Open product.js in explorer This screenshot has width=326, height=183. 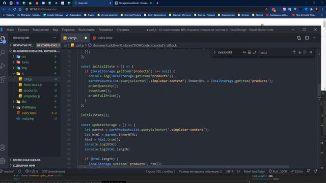[x=31, y=90]
